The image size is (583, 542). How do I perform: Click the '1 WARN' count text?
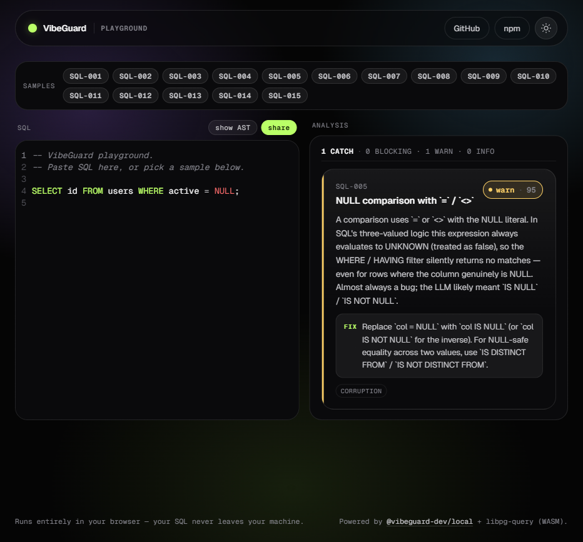(x=439, y=151)
